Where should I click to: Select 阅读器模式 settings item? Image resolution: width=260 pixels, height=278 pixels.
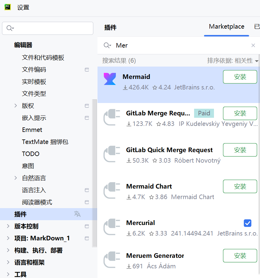[x=37, y=202]
